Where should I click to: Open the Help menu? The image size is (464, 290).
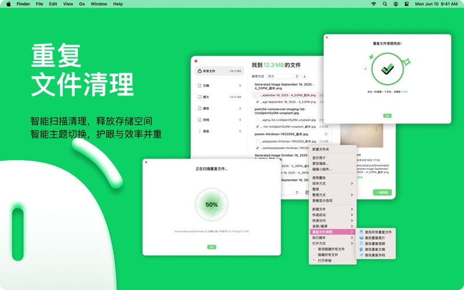coord(118,4)
